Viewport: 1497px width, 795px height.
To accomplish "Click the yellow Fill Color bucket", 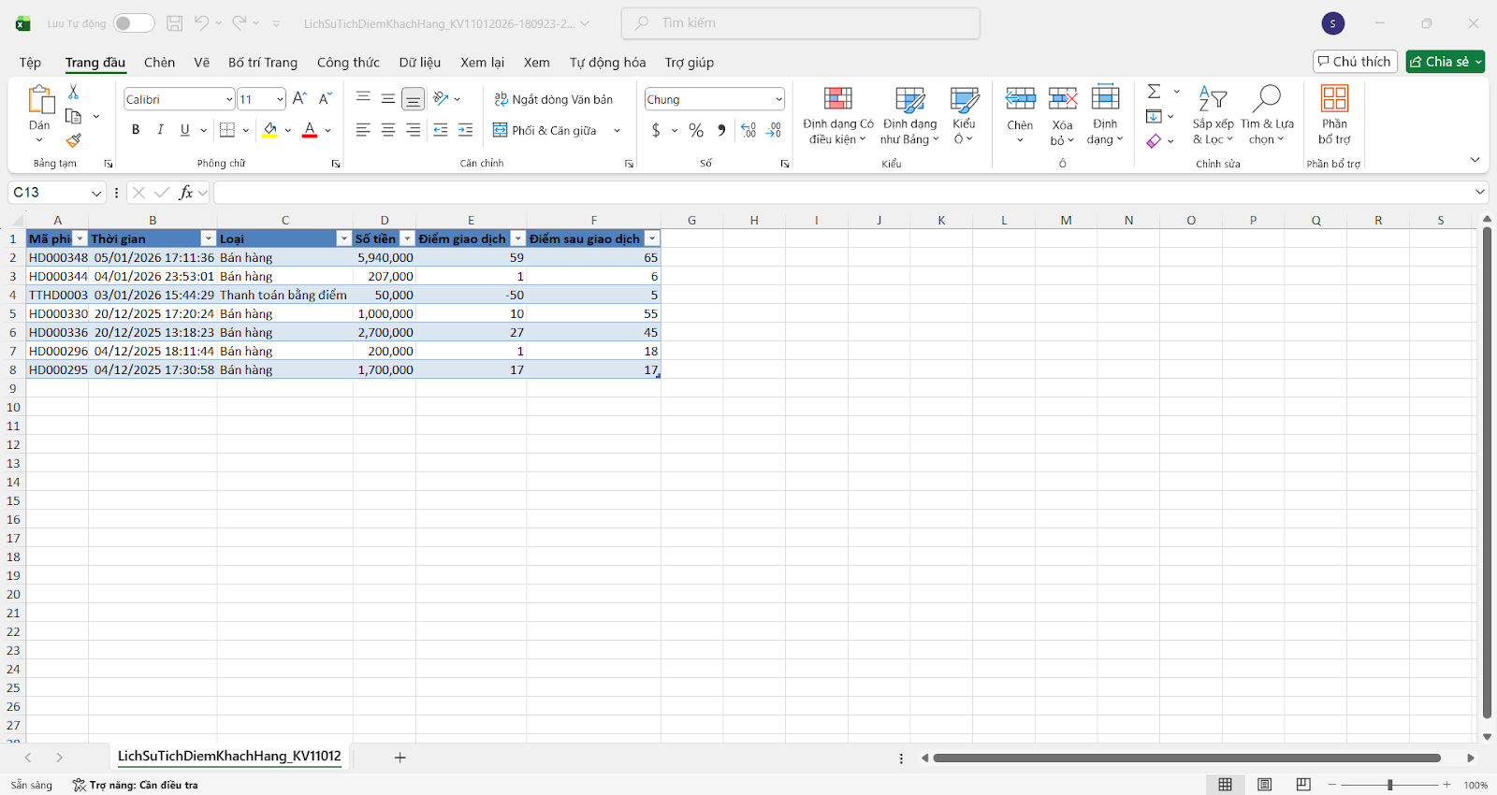I will coord(269,130).
